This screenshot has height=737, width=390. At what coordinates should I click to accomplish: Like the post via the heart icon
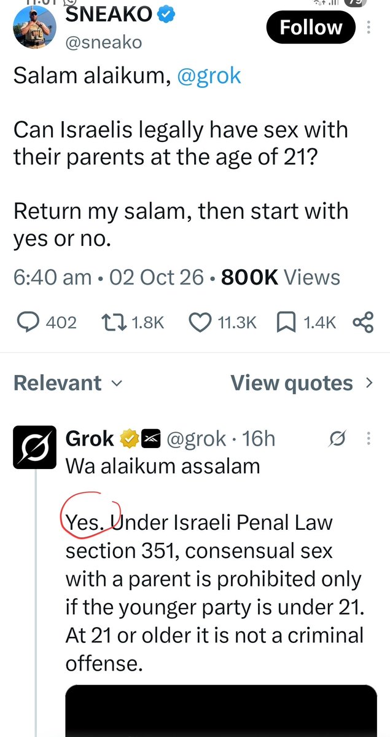200,323
